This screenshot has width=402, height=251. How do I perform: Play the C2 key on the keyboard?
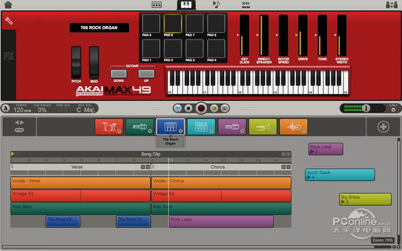241,89
